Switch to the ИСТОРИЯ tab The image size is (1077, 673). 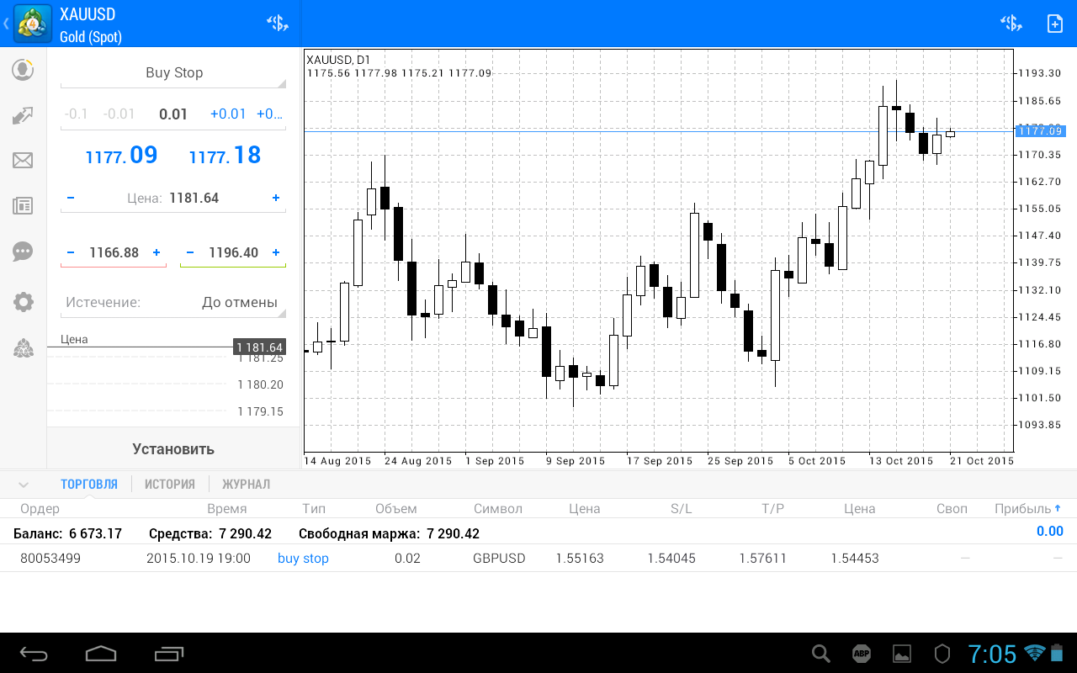(170, 485)
